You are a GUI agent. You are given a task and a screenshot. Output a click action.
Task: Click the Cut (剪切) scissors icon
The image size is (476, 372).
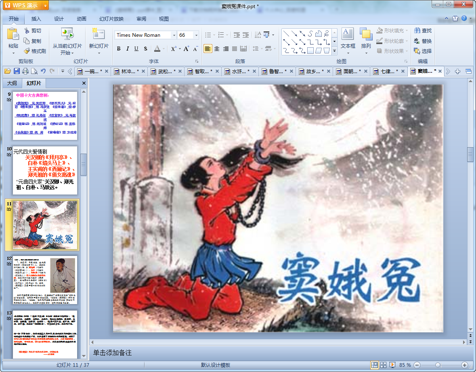pyautogui.click(x=27, y=31)
